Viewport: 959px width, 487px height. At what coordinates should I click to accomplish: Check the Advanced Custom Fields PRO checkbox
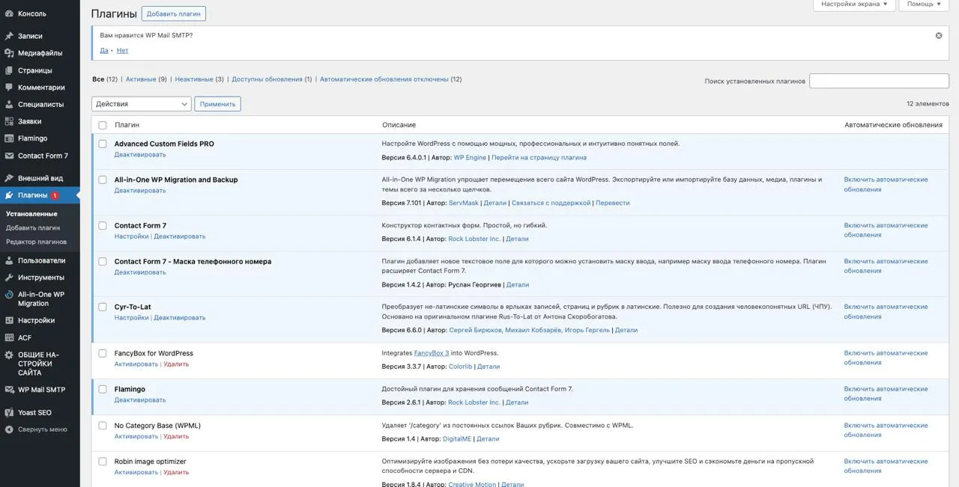tap(103, 143)
